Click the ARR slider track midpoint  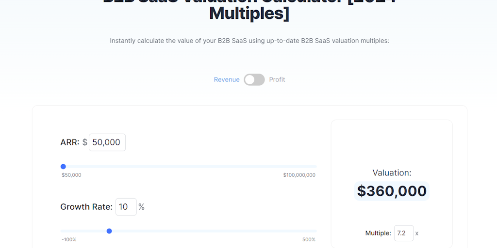[x=189, y=167]
